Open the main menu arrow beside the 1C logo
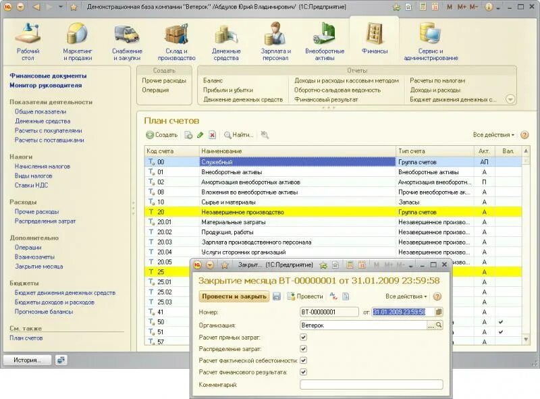 click(21, 7)
